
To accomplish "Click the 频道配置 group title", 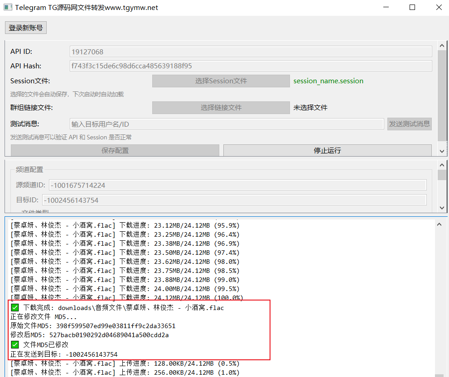I will tap(29, 170).
